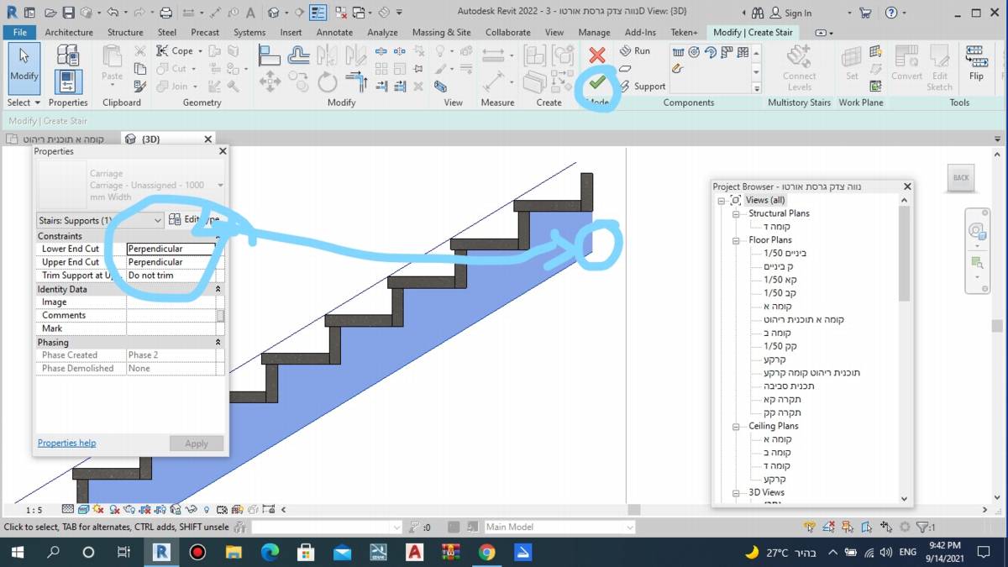Expand the Components gallery more arrow
The image size is (1008, 567).
pos(756,87)
